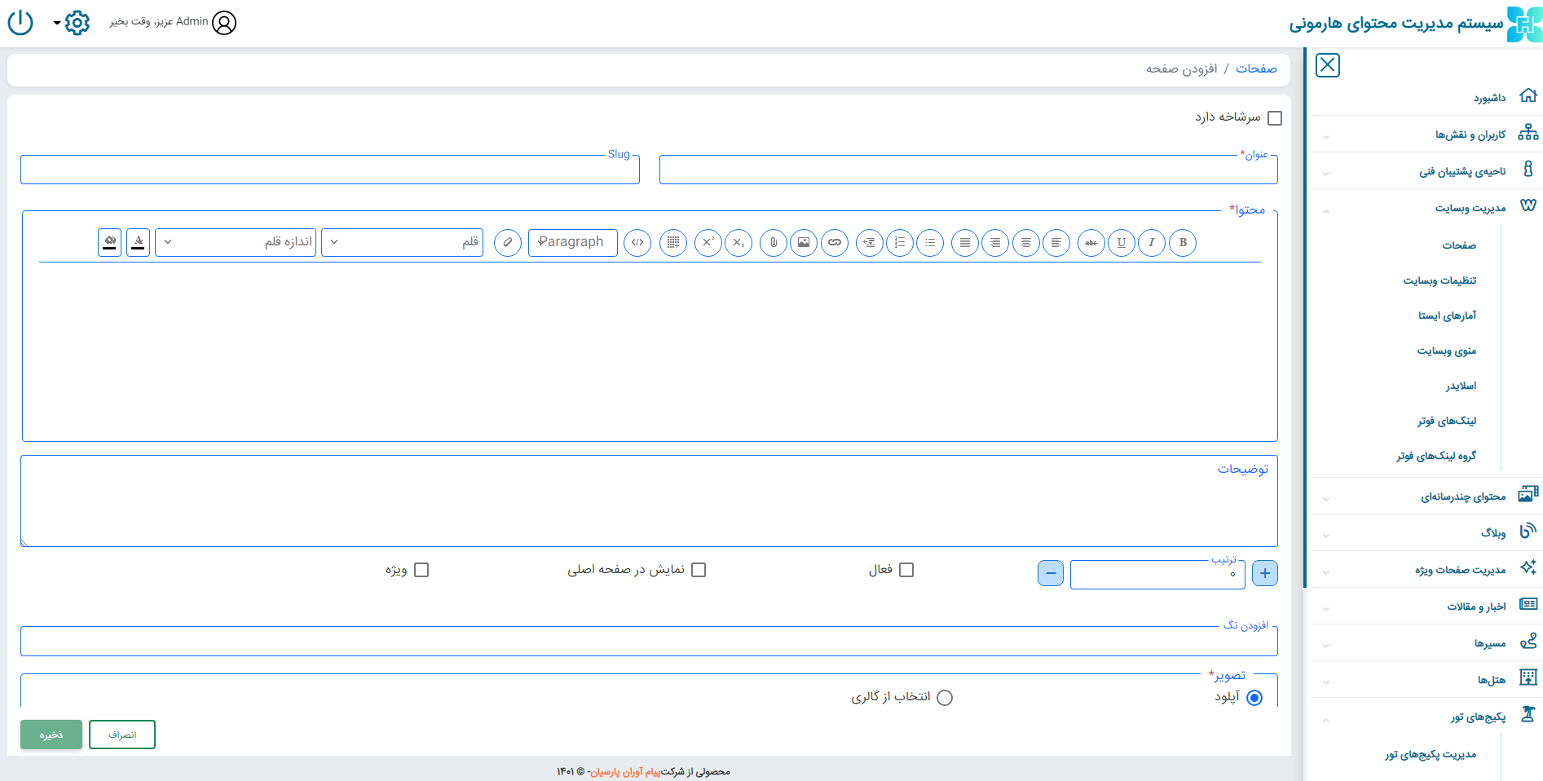
Task: Toggle bold formatting in the editor
Action: 1182,243
